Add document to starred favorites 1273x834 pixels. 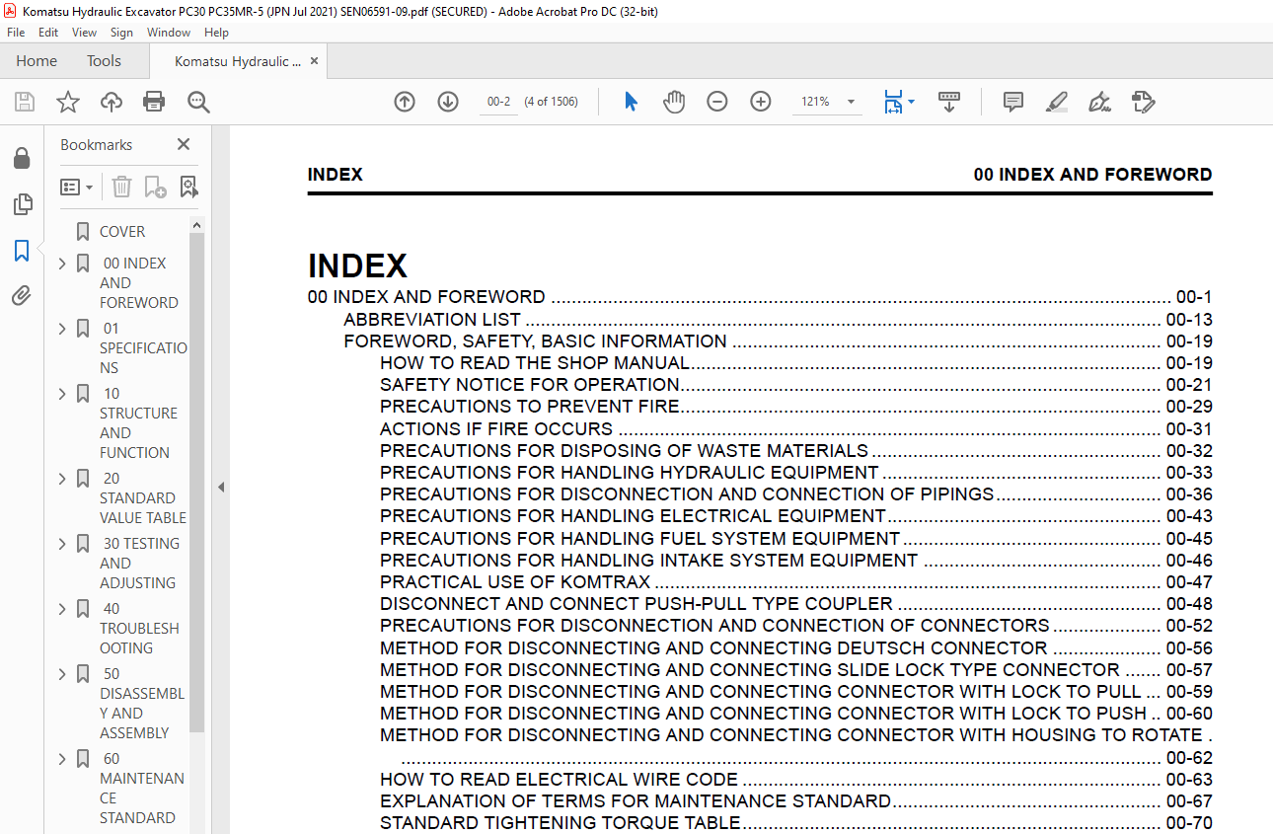click(x=68, y=102)
